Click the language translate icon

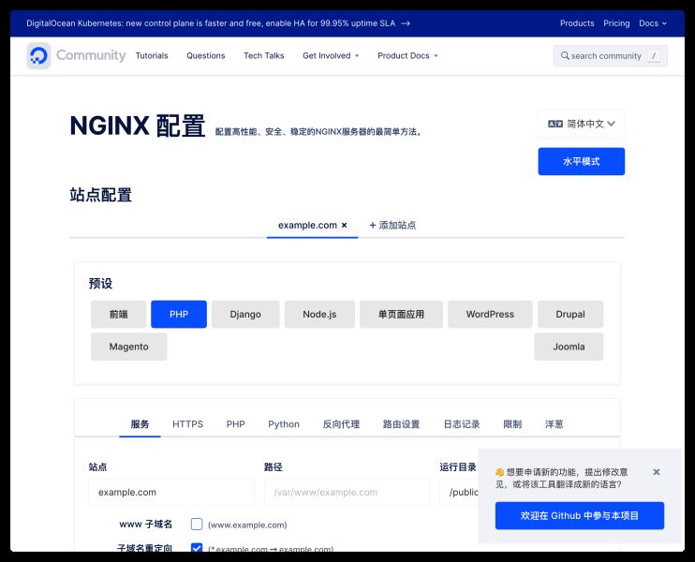pyautogui.click(x=555, y=124)
